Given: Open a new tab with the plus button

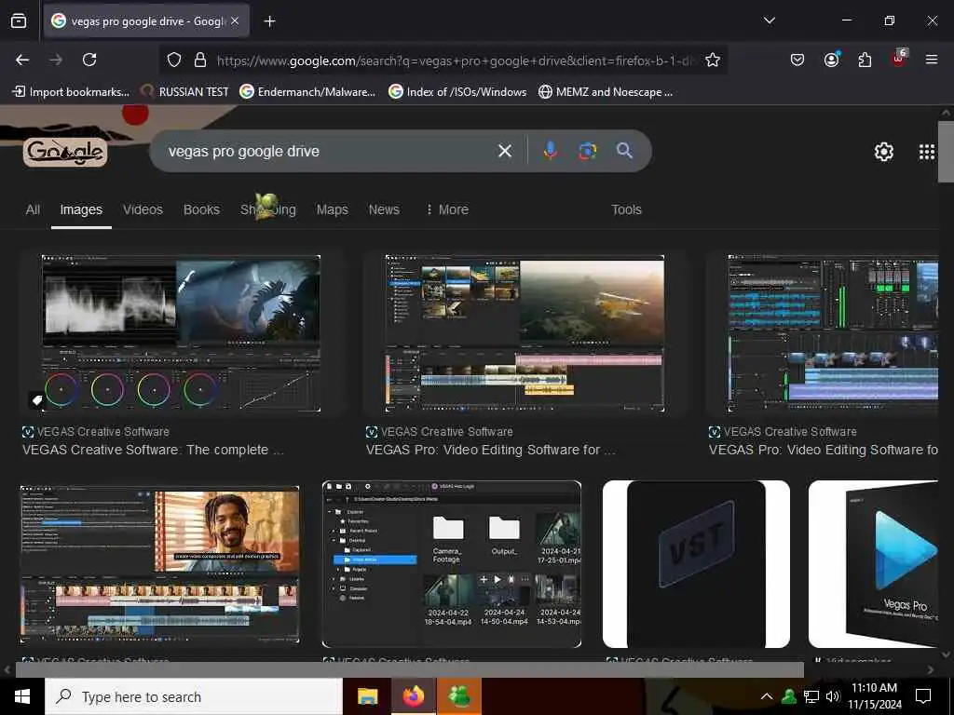Looking at the screenshot, I should 269,21.
